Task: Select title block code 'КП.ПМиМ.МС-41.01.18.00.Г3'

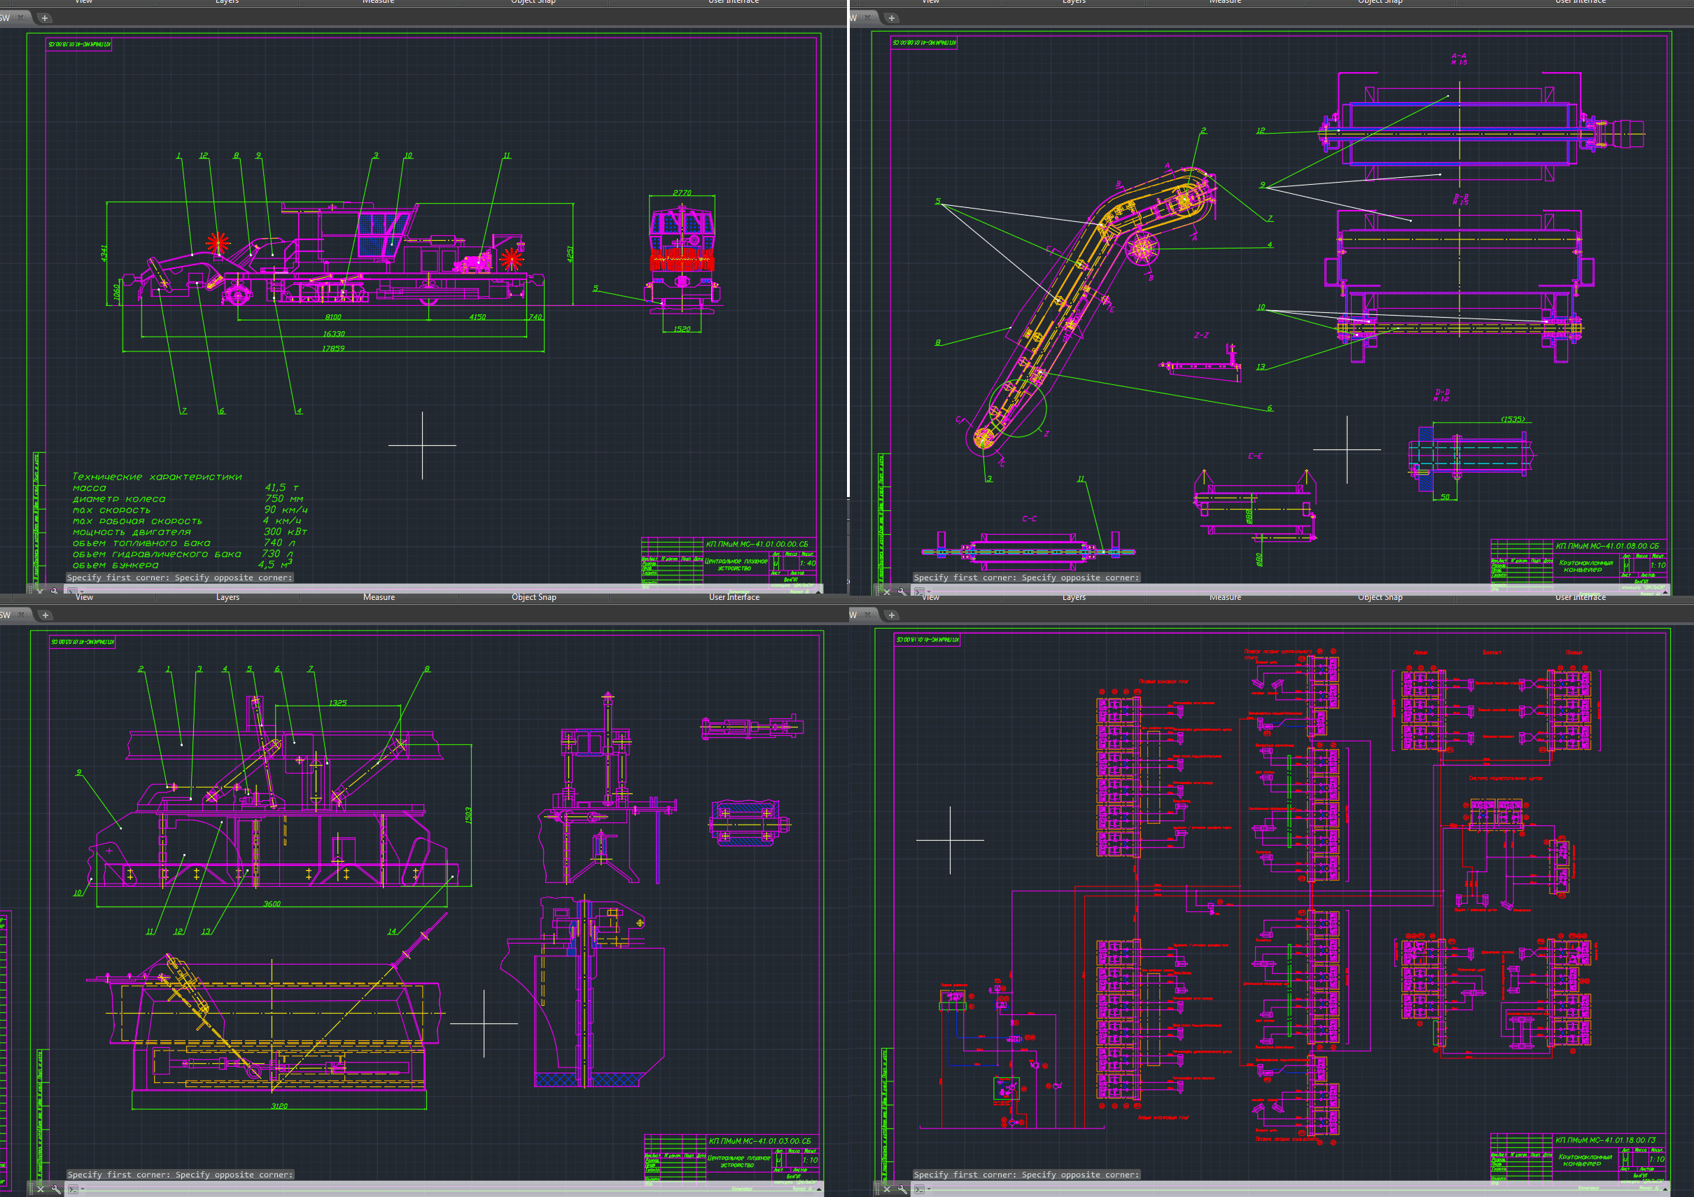Action: click(1606, 1140)
